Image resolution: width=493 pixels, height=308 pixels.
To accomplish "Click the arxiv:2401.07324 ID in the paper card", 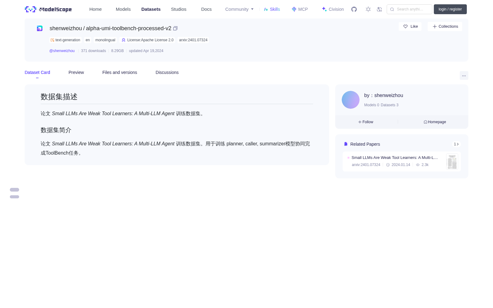I will [x=366, y=165].
